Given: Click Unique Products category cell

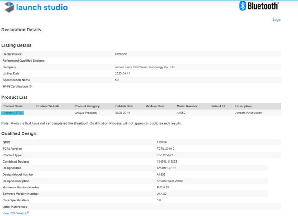Looking at the screenshot, I should pyautogui.click(x=86, y=113).
